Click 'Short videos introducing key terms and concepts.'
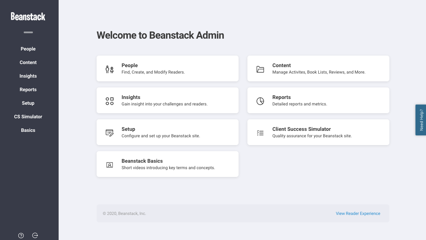 click(x=168, y=168)
